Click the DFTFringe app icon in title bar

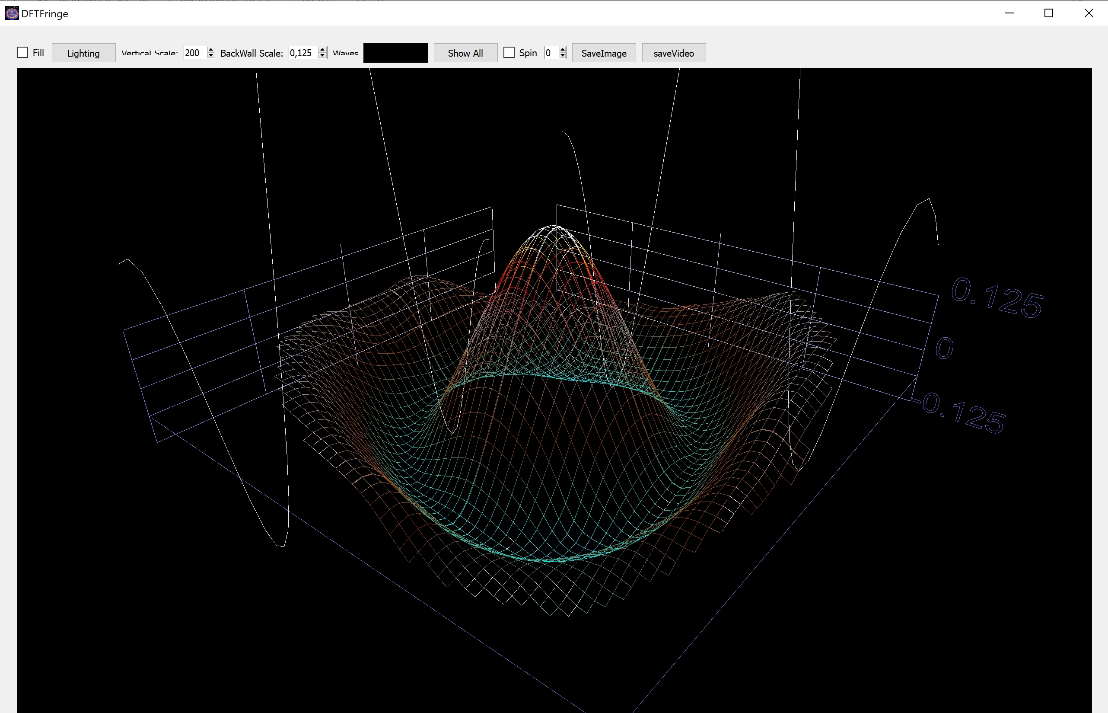click(12, 13)
